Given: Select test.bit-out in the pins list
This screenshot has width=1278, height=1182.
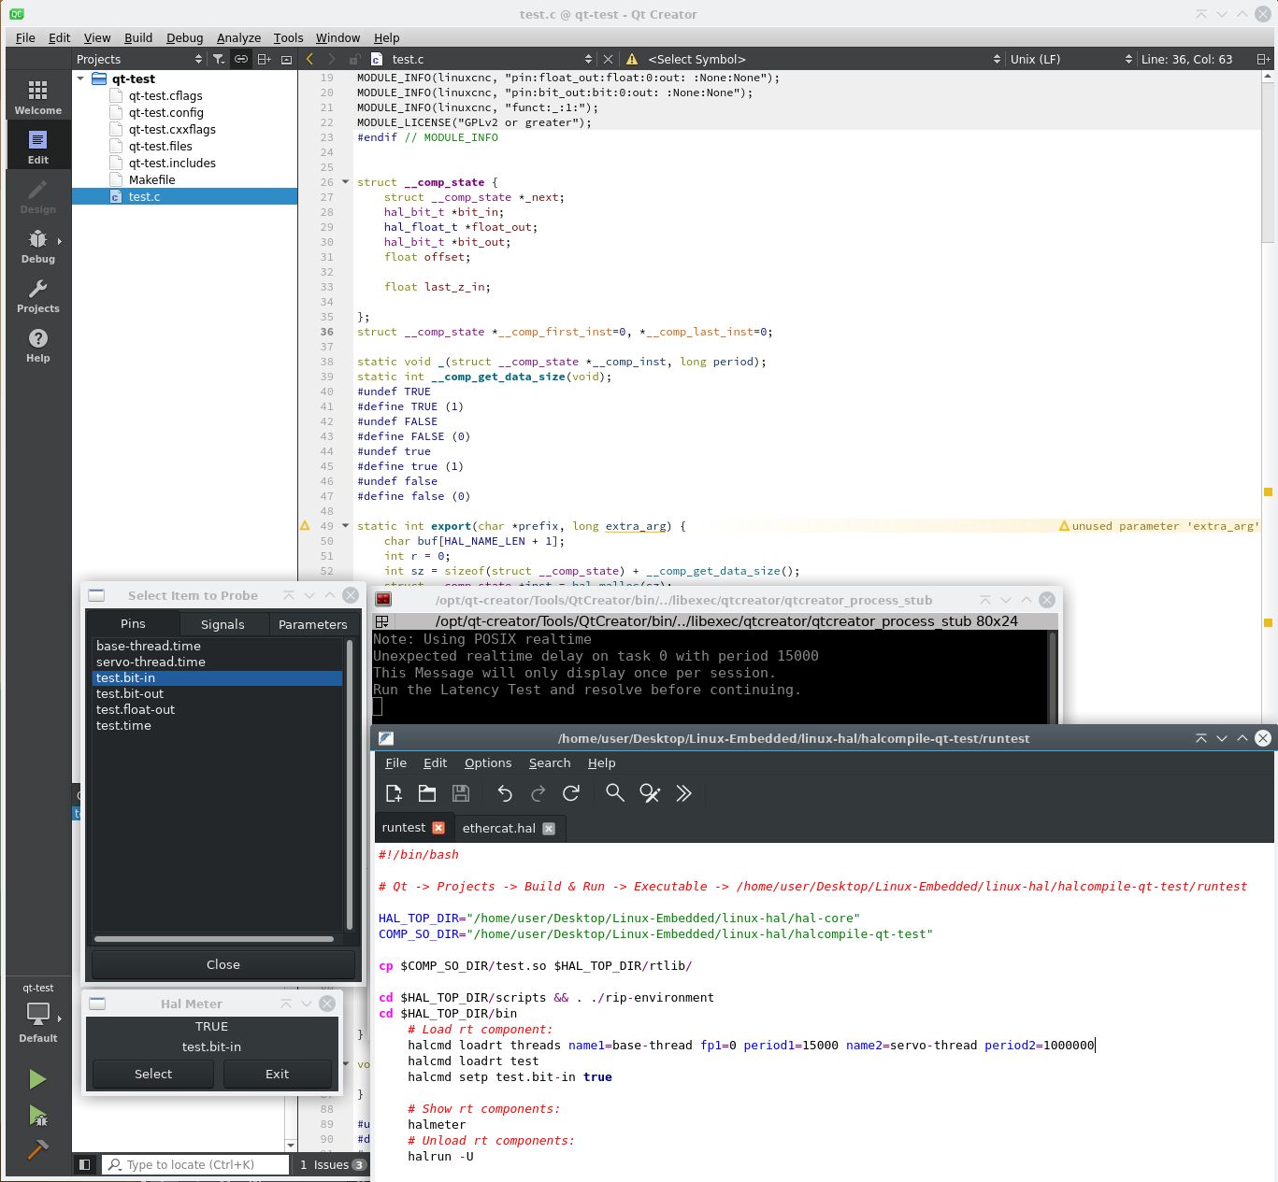Looking at the screenshot, I should tap(217, 694).
